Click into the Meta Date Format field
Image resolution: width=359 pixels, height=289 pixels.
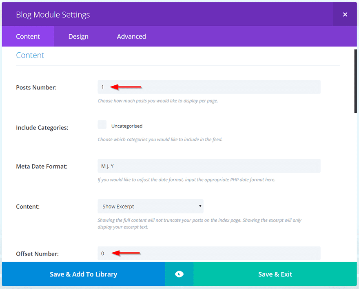209,166
